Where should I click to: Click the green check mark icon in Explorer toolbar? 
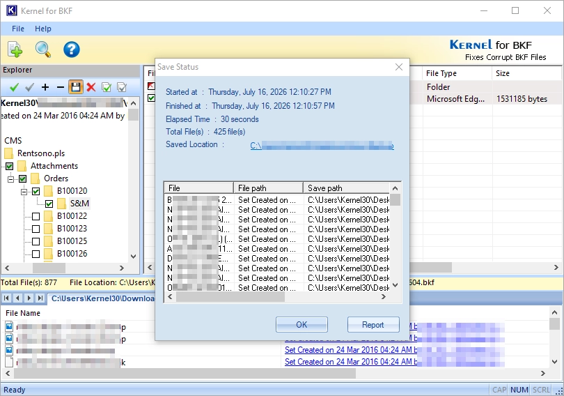pos(15,87)
